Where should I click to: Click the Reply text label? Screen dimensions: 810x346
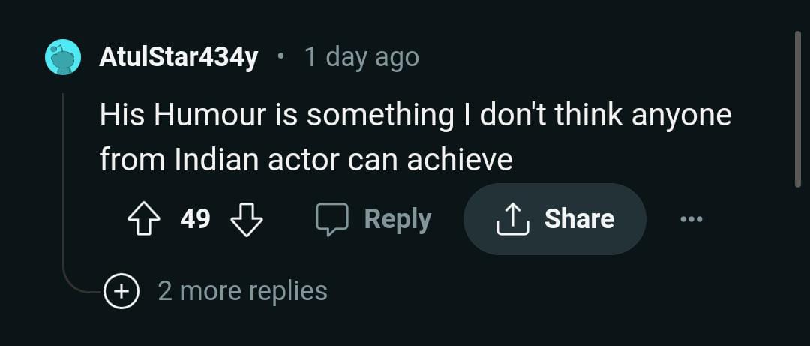(x=397, y=219)
